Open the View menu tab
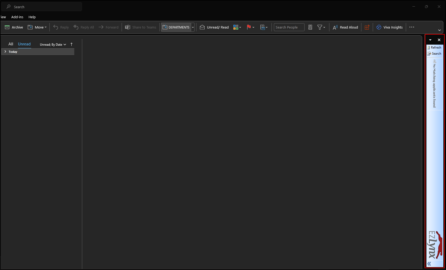This screenshot has height=270, width=446. [3, 17]
